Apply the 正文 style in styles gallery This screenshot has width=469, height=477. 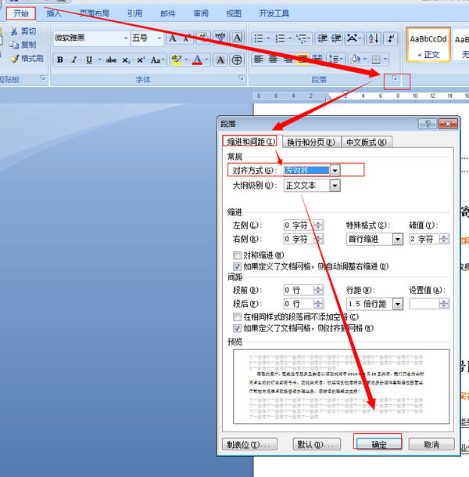pos(428,45)
